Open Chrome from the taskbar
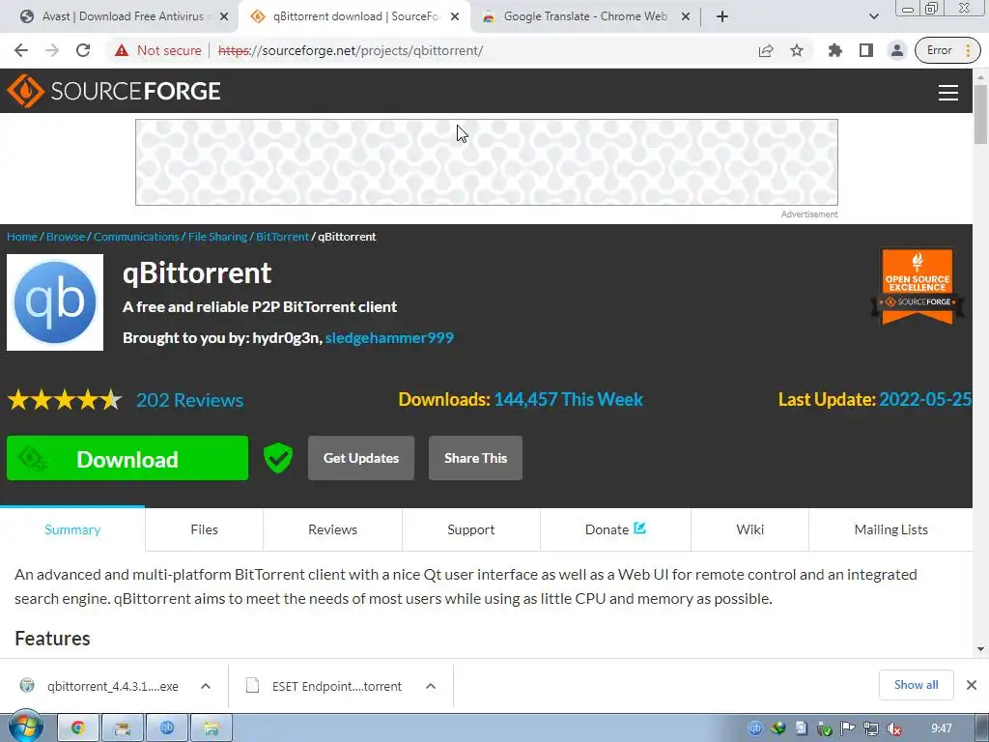This screenshot has width=989, height=742. point(78,728)
